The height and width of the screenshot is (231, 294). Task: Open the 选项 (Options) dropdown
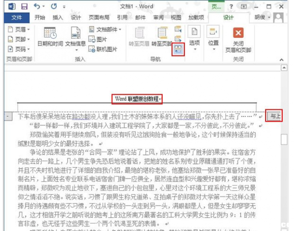point(195,38)
